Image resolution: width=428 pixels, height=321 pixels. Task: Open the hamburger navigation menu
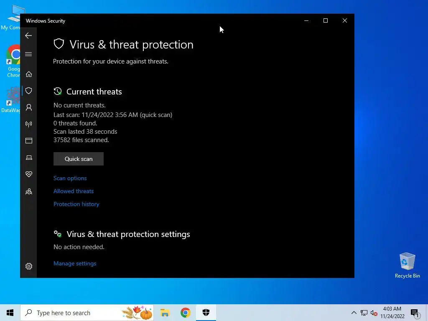pyautogui.click(x=28, y=54)
